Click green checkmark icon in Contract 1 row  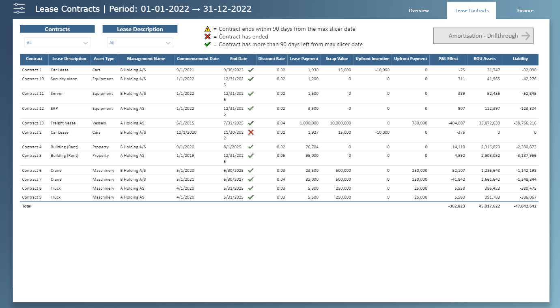(251, 70)
